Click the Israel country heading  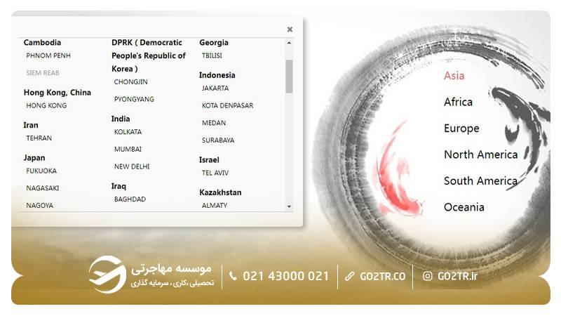click(x=209, y=160)
